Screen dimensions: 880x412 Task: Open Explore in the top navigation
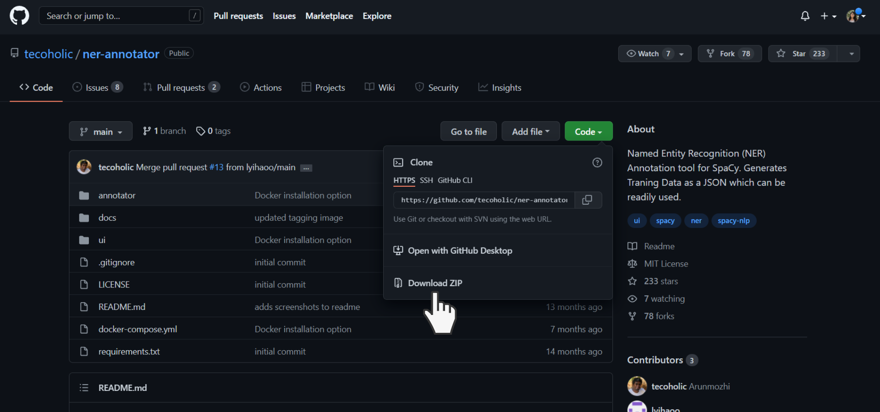pyautogui.click(x=377, y=16)
